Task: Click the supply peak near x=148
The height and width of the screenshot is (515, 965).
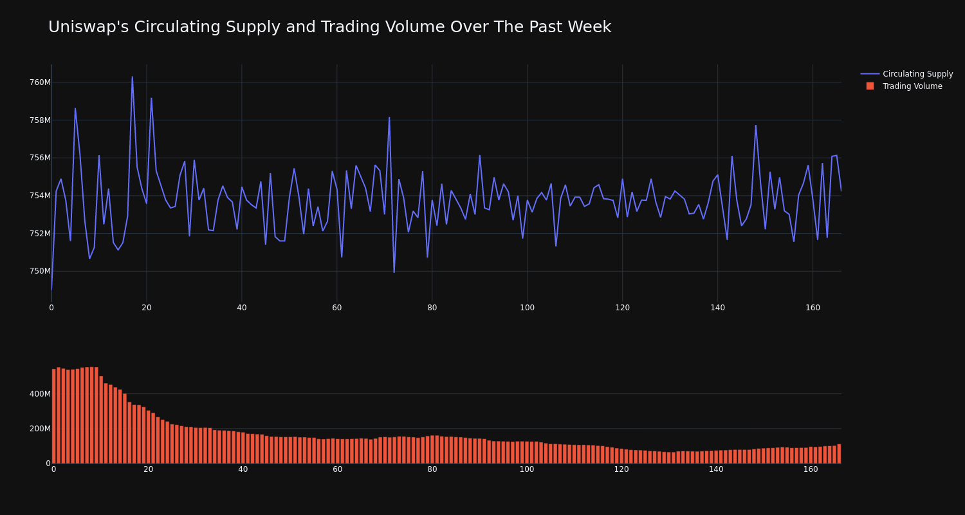Action: click(x=756, y=126)
